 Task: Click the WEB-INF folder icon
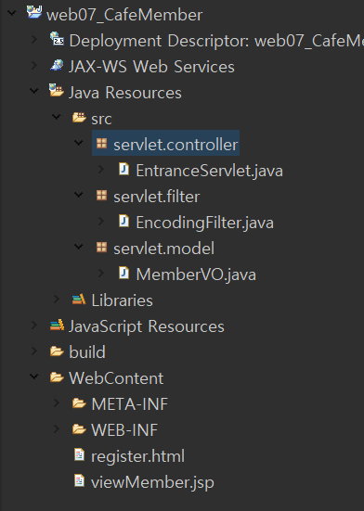(79, 428)
